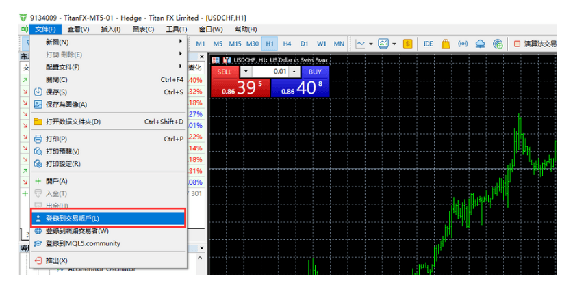This screenshot has height=298, width=575.
Task: Open the chart type dropdown arrow
Action: pyautogui.click(x=371, y=44)
